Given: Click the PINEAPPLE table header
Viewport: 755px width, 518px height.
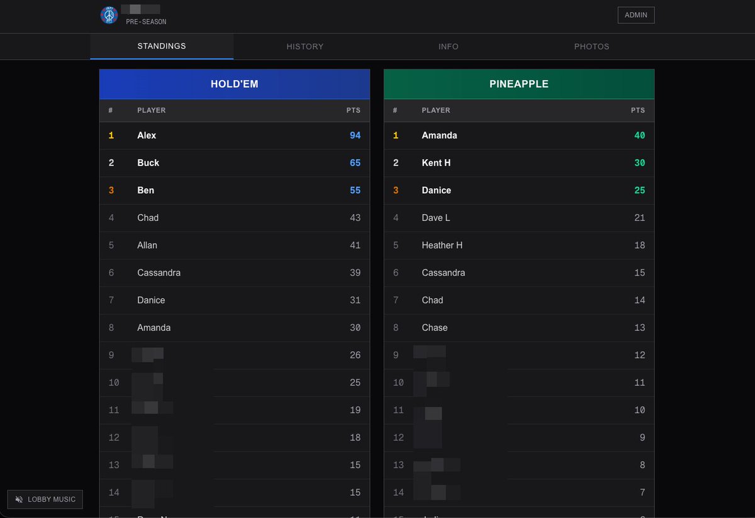Looking at the screenshot, I should click(x=519, y=84).
